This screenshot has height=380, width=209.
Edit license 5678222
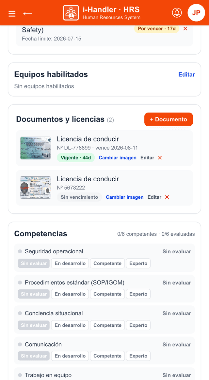tap(154, 197)
